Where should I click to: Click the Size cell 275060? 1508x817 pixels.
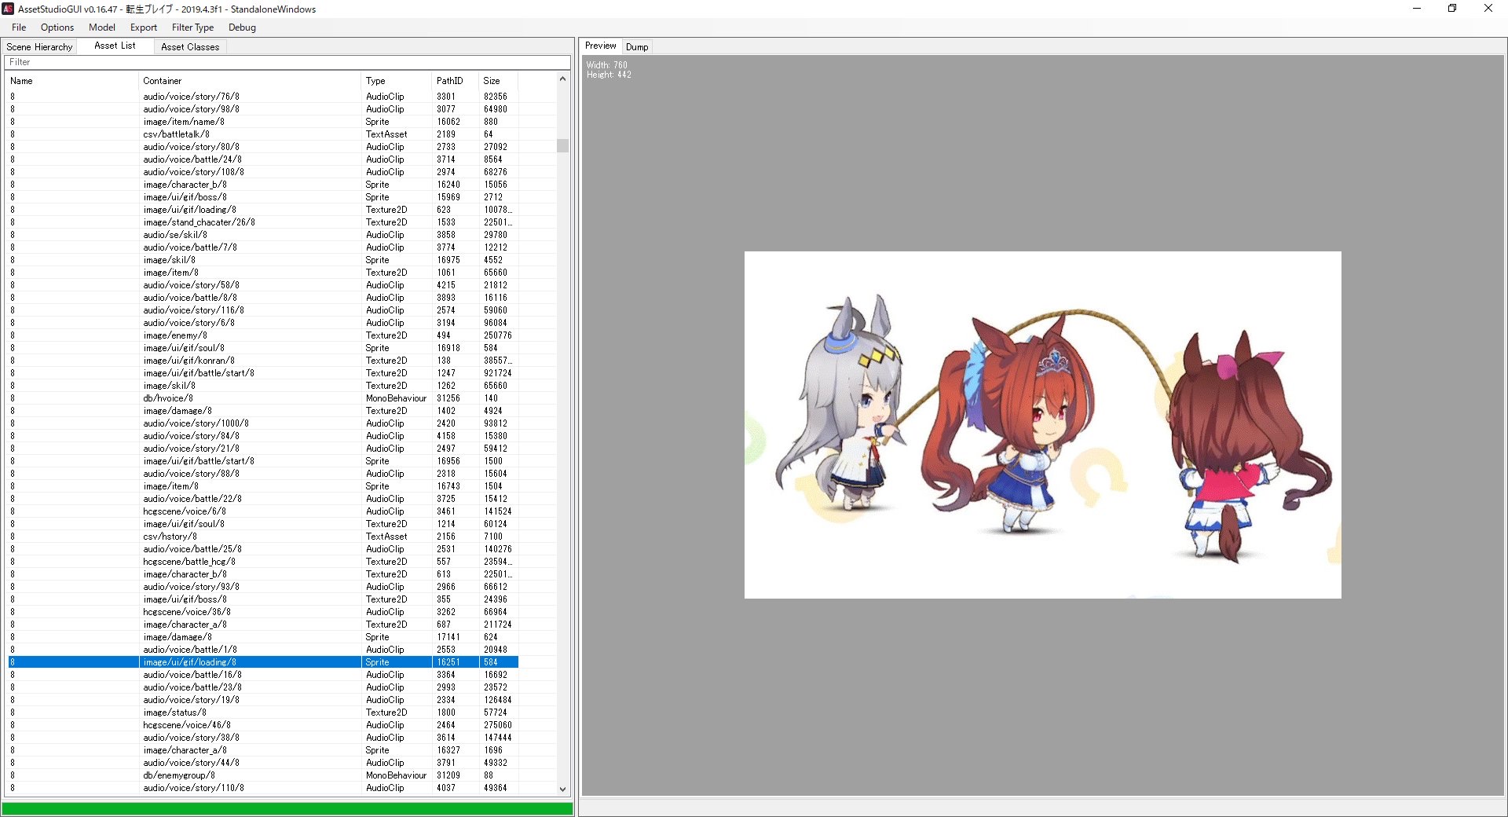[497, 725]
